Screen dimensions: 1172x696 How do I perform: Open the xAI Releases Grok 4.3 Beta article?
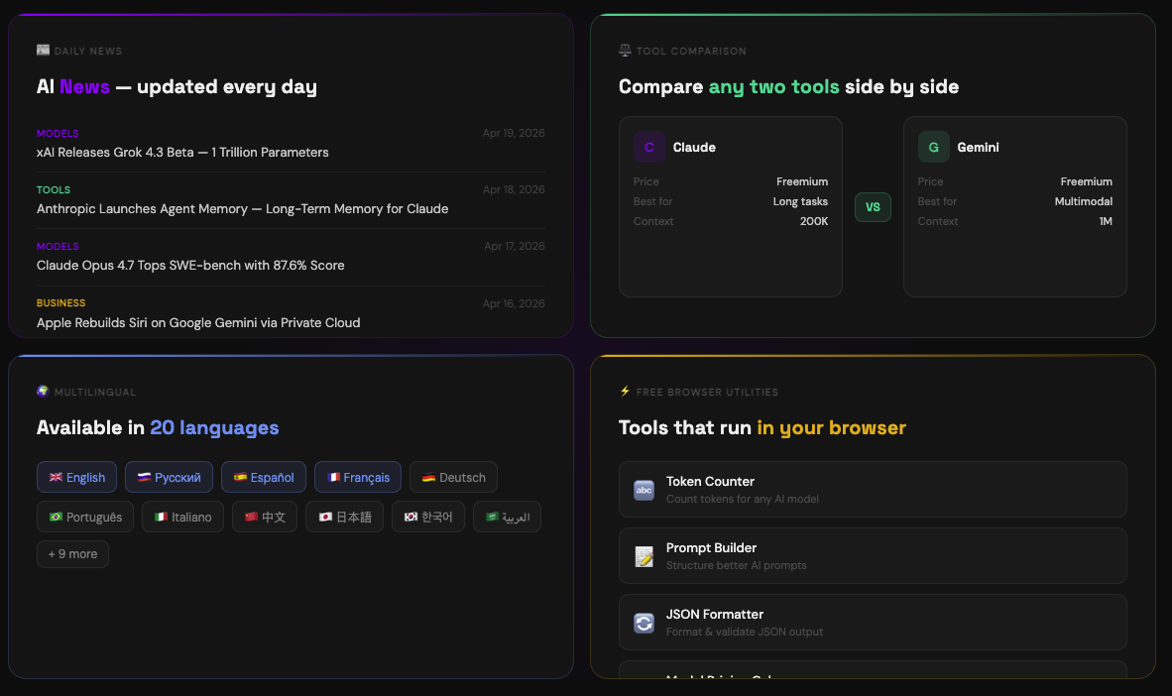tap(182, 152)
